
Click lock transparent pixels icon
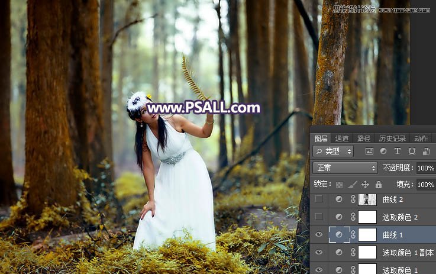click(339, 185)
